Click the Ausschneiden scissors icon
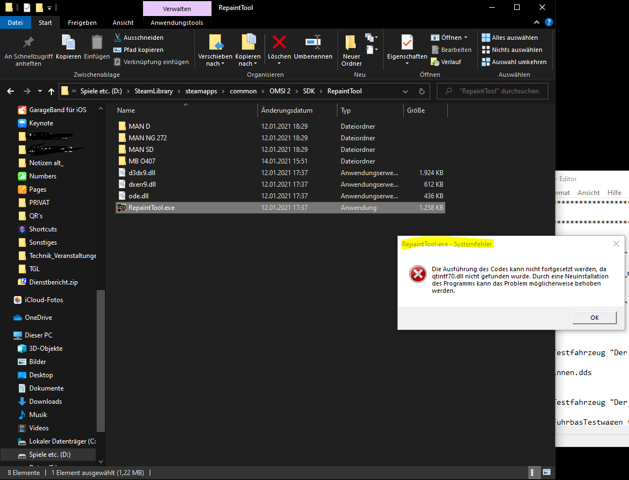629x480 pixels. [118, 38]
